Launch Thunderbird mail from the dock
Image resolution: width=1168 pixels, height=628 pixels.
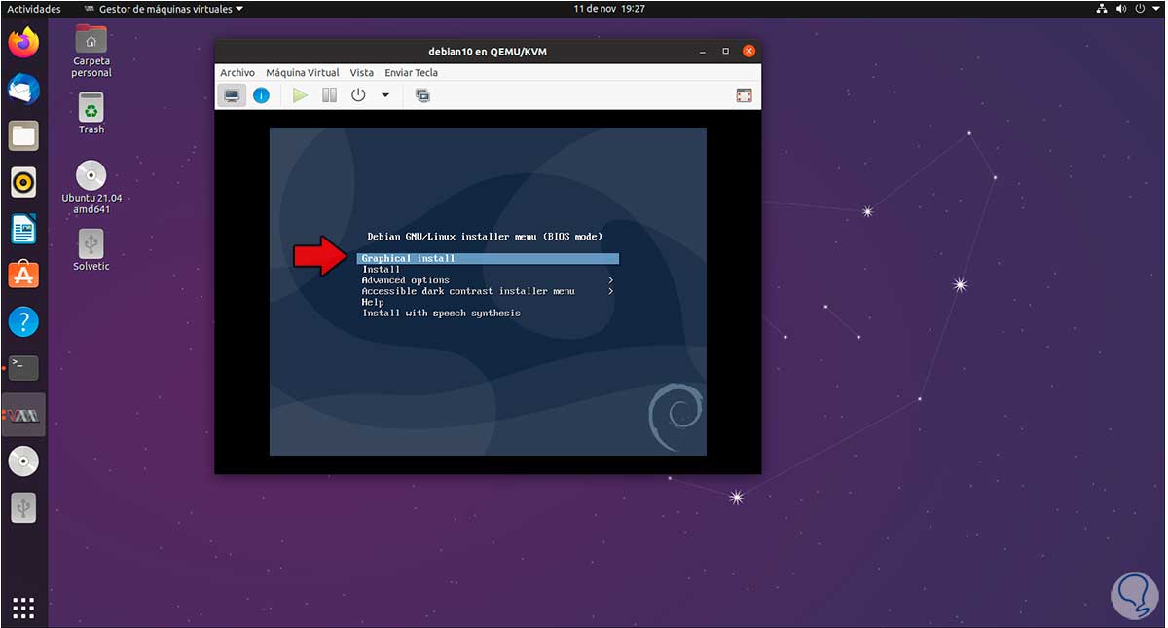pos(23,90)
